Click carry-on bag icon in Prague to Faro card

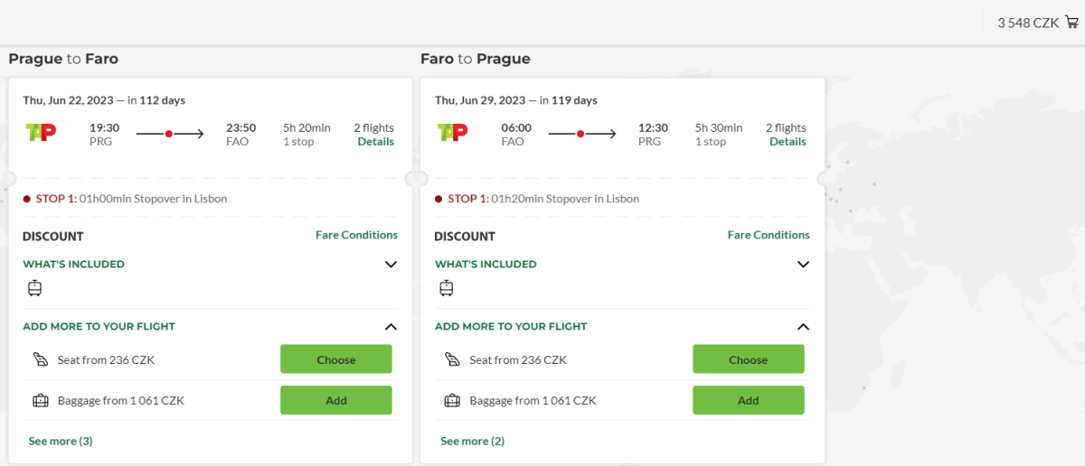[x=34, y=288]
